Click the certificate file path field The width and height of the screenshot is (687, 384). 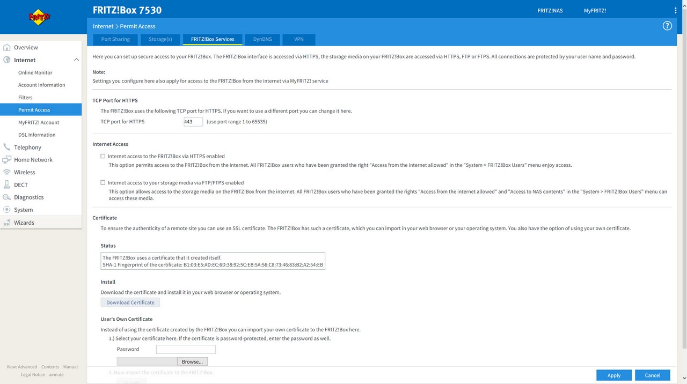click(x=147, y=361)
